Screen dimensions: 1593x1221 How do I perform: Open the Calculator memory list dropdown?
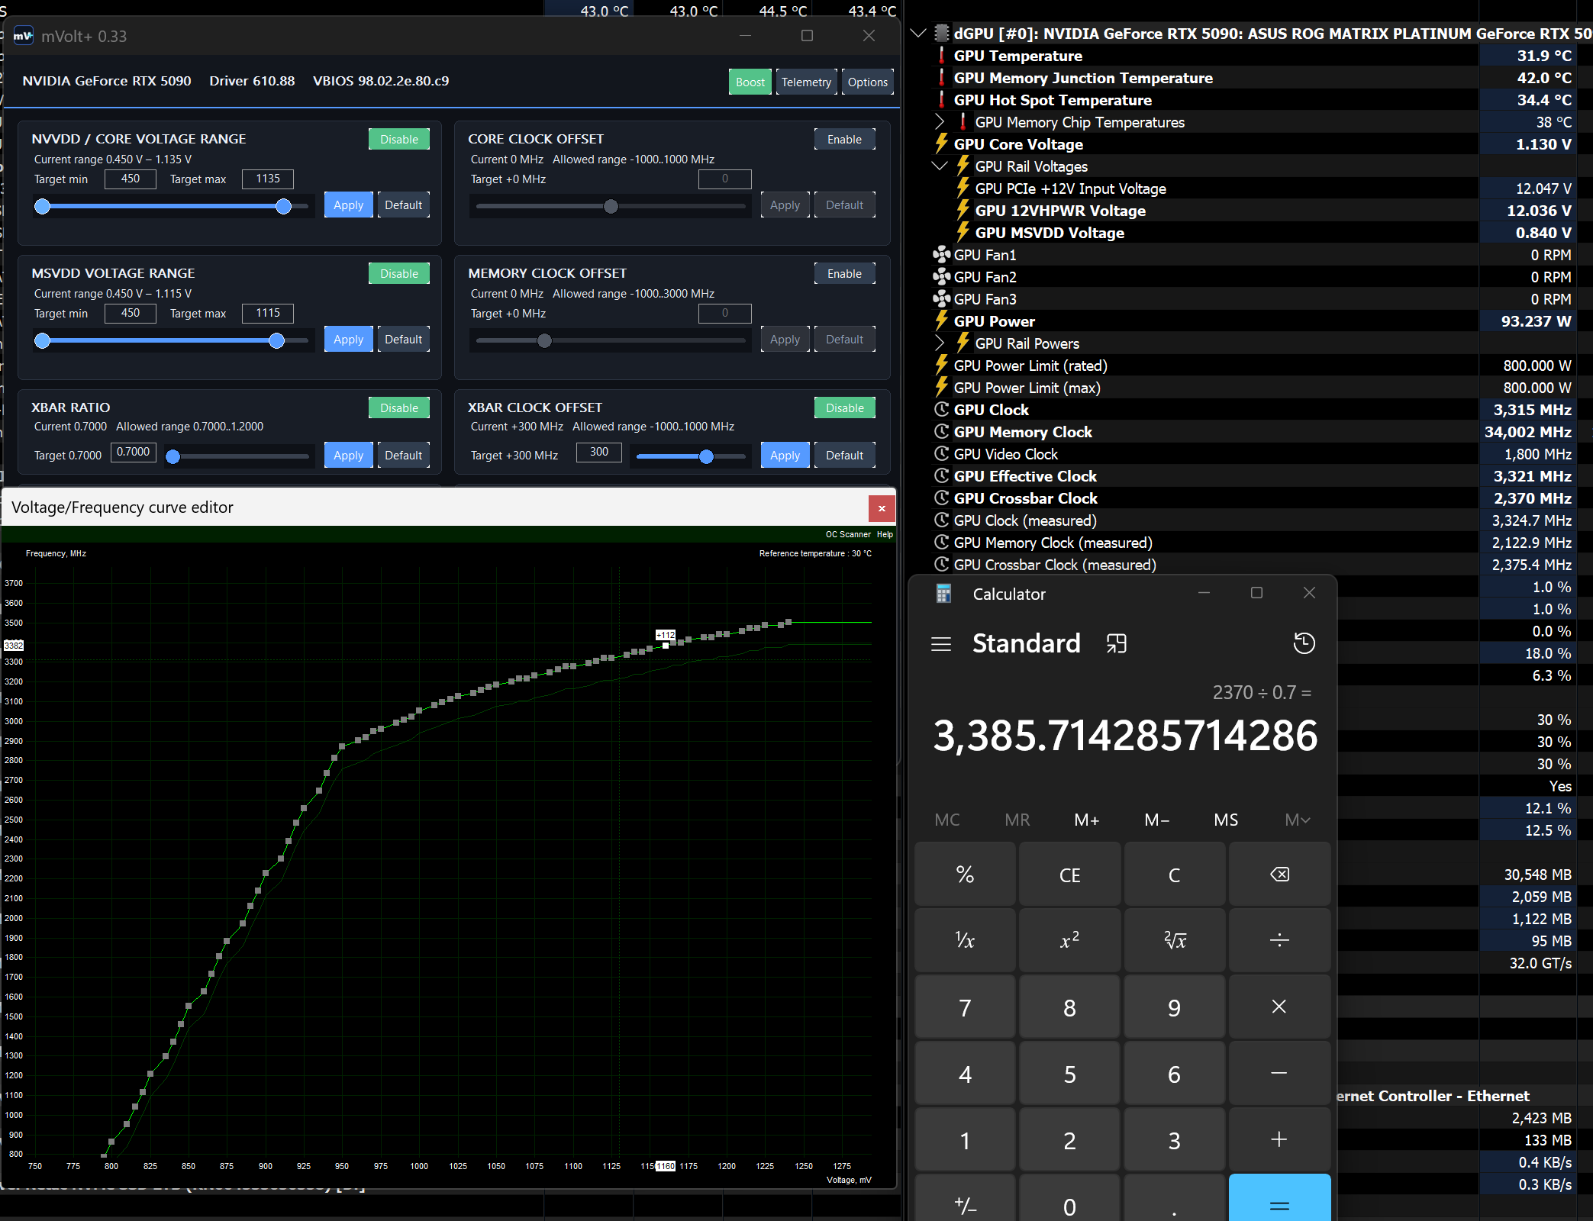coord(1297,820)
